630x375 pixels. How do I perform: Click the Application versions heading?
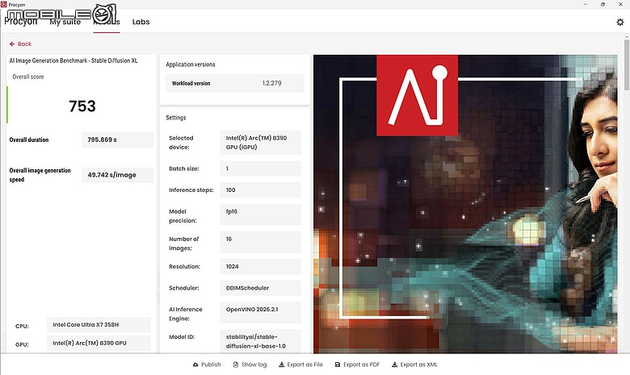tap(191, 65)
